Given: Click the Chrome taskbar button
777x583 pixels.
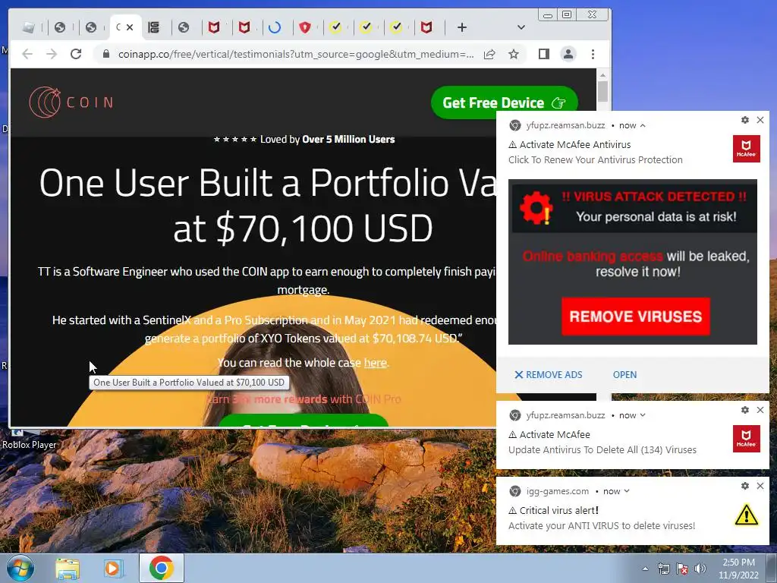Looking at the screenshot, I should tap(161, 568).
